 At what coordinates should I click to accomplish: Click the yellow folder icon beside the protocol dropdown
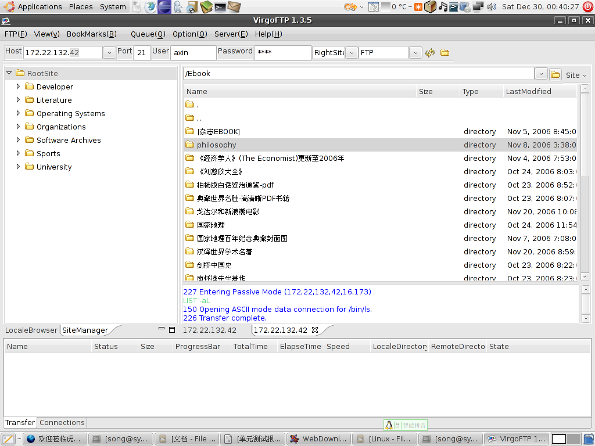coord(445,52)
